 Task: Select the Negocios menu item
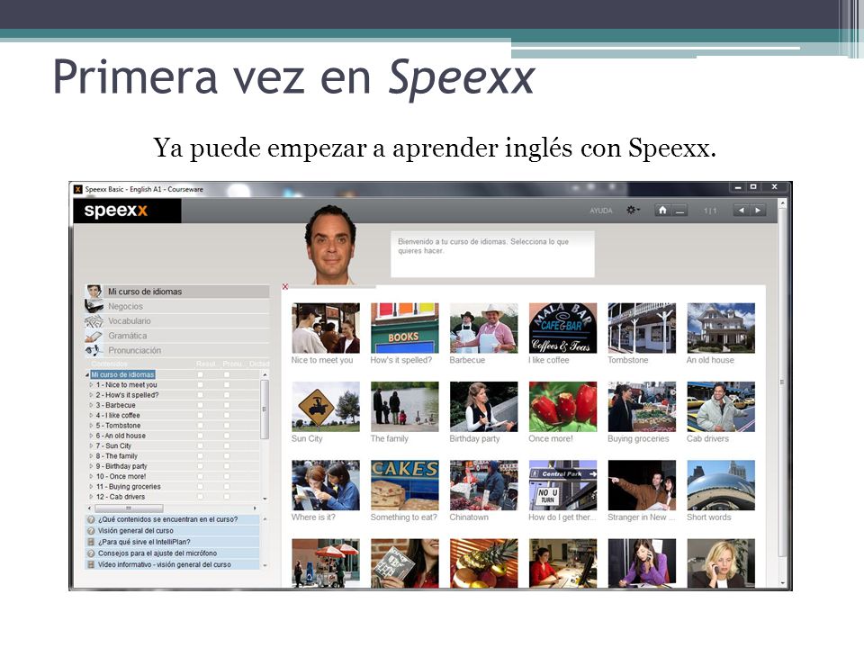click(x=177, y=306)
